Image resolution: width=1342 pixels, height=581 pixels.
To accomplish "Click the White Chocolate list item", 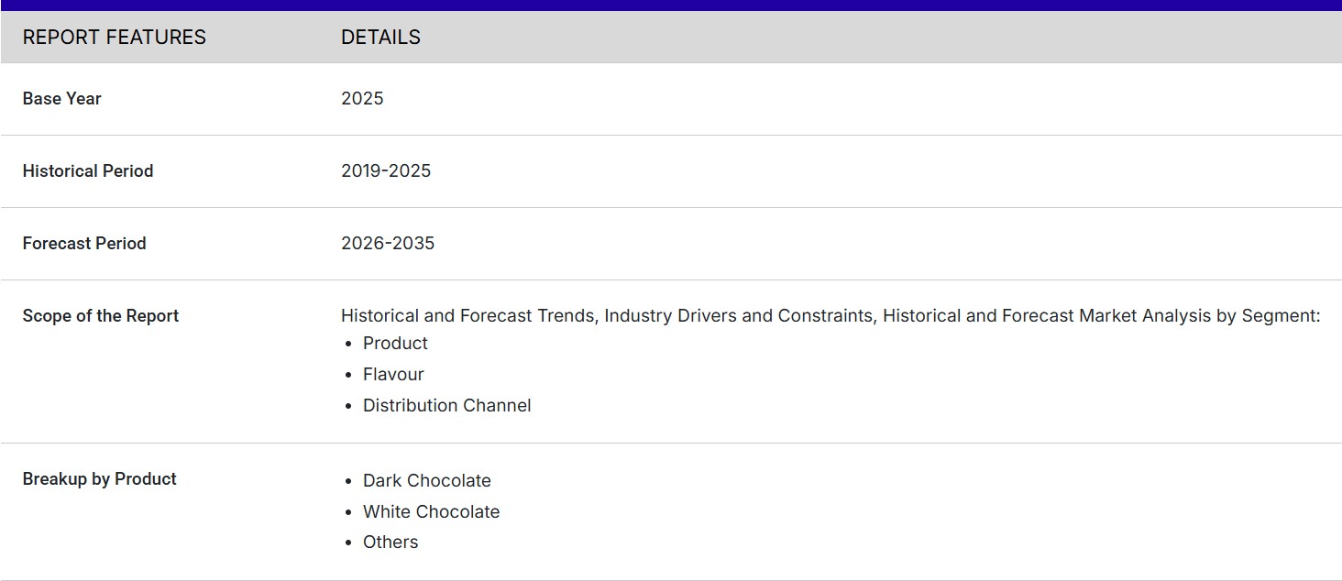I will [431, 512].
